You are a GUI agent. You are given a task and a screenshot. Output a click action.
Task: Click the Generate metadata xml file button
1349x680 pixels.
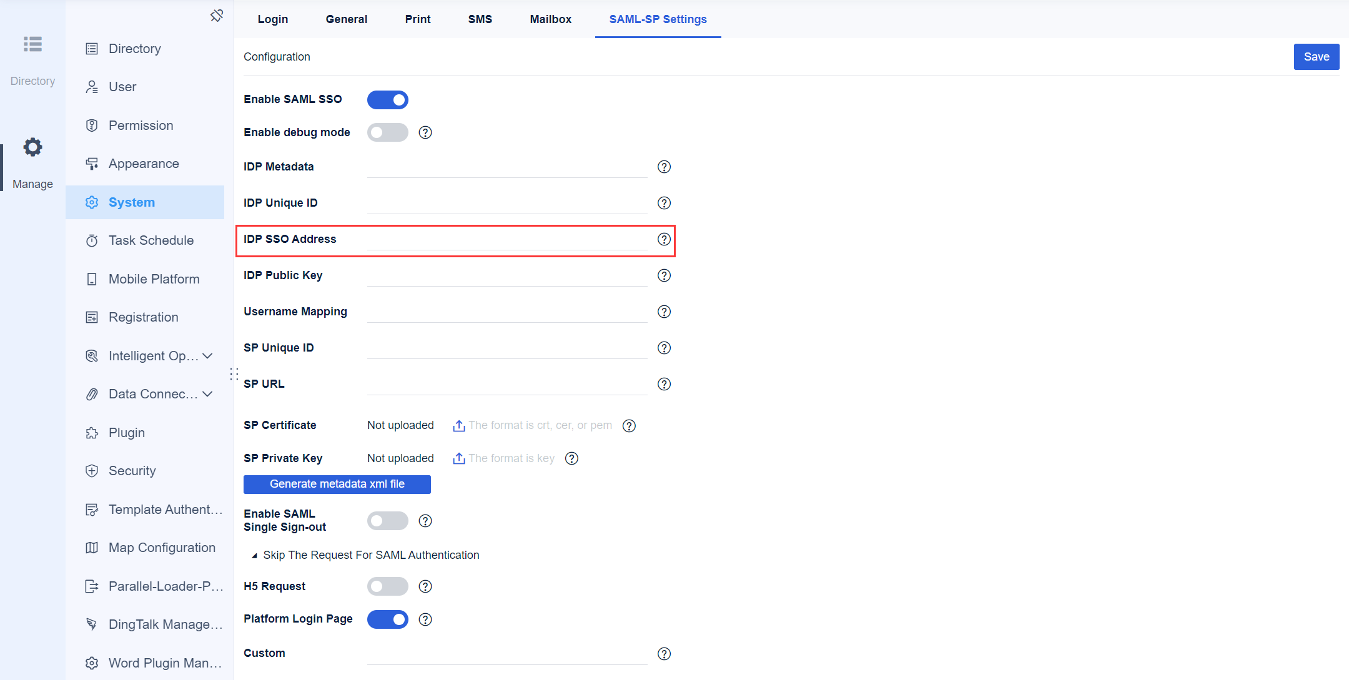pos(337,484)
